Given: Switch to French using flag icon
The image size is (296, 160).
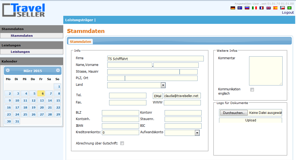Looking at the screenshot, I should click(x=261, y=8).
